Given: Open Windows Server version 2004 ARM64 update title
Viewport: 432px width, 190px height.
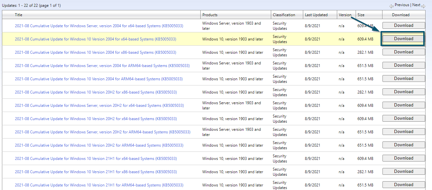Looking at the screenshot, I should pyautogui.click(x=102, y=66).
